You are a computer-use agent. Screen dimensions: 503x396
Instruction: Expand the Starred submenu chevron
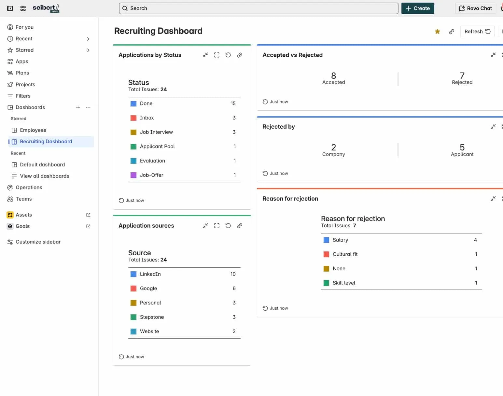[x=88, y=50]
